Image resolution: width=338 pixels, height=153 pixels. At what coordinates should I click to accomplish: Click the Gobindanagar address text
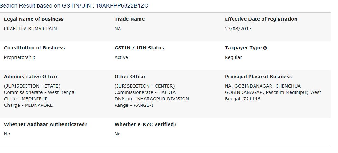(273, 92)
